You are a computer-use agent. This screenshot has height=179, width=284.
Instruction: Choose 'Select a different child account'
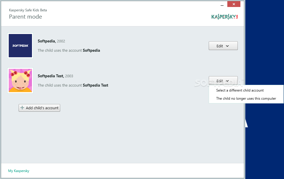(x=240, y=90)
